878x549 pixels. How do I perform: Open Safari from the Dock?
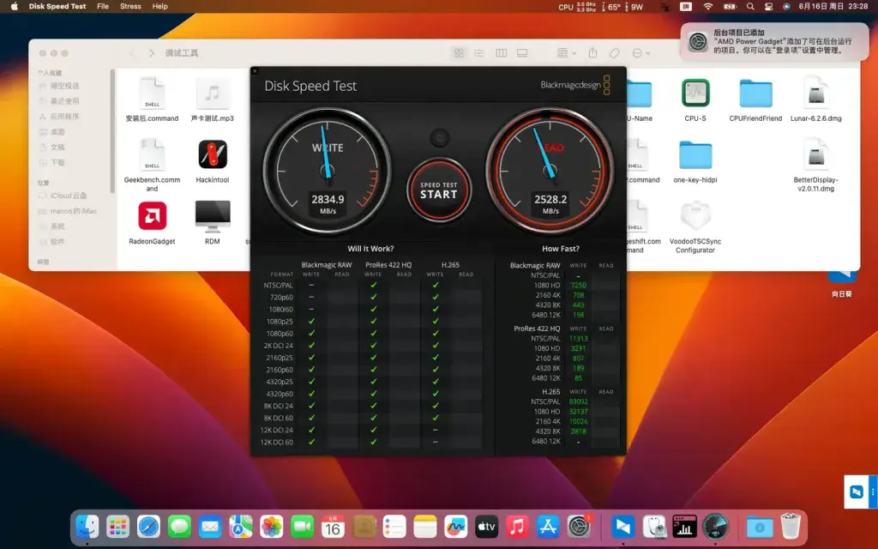[149, 527]
